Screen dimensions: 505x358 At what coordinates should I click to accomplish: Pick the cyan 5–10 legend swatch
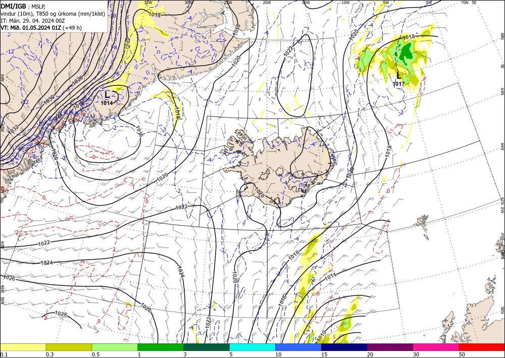coord(252,347)
